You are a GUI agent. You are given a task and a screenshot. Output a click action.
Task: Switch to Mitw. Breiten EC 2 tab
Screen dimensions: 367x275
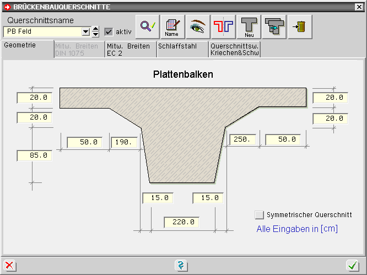(x=130, y=50)
